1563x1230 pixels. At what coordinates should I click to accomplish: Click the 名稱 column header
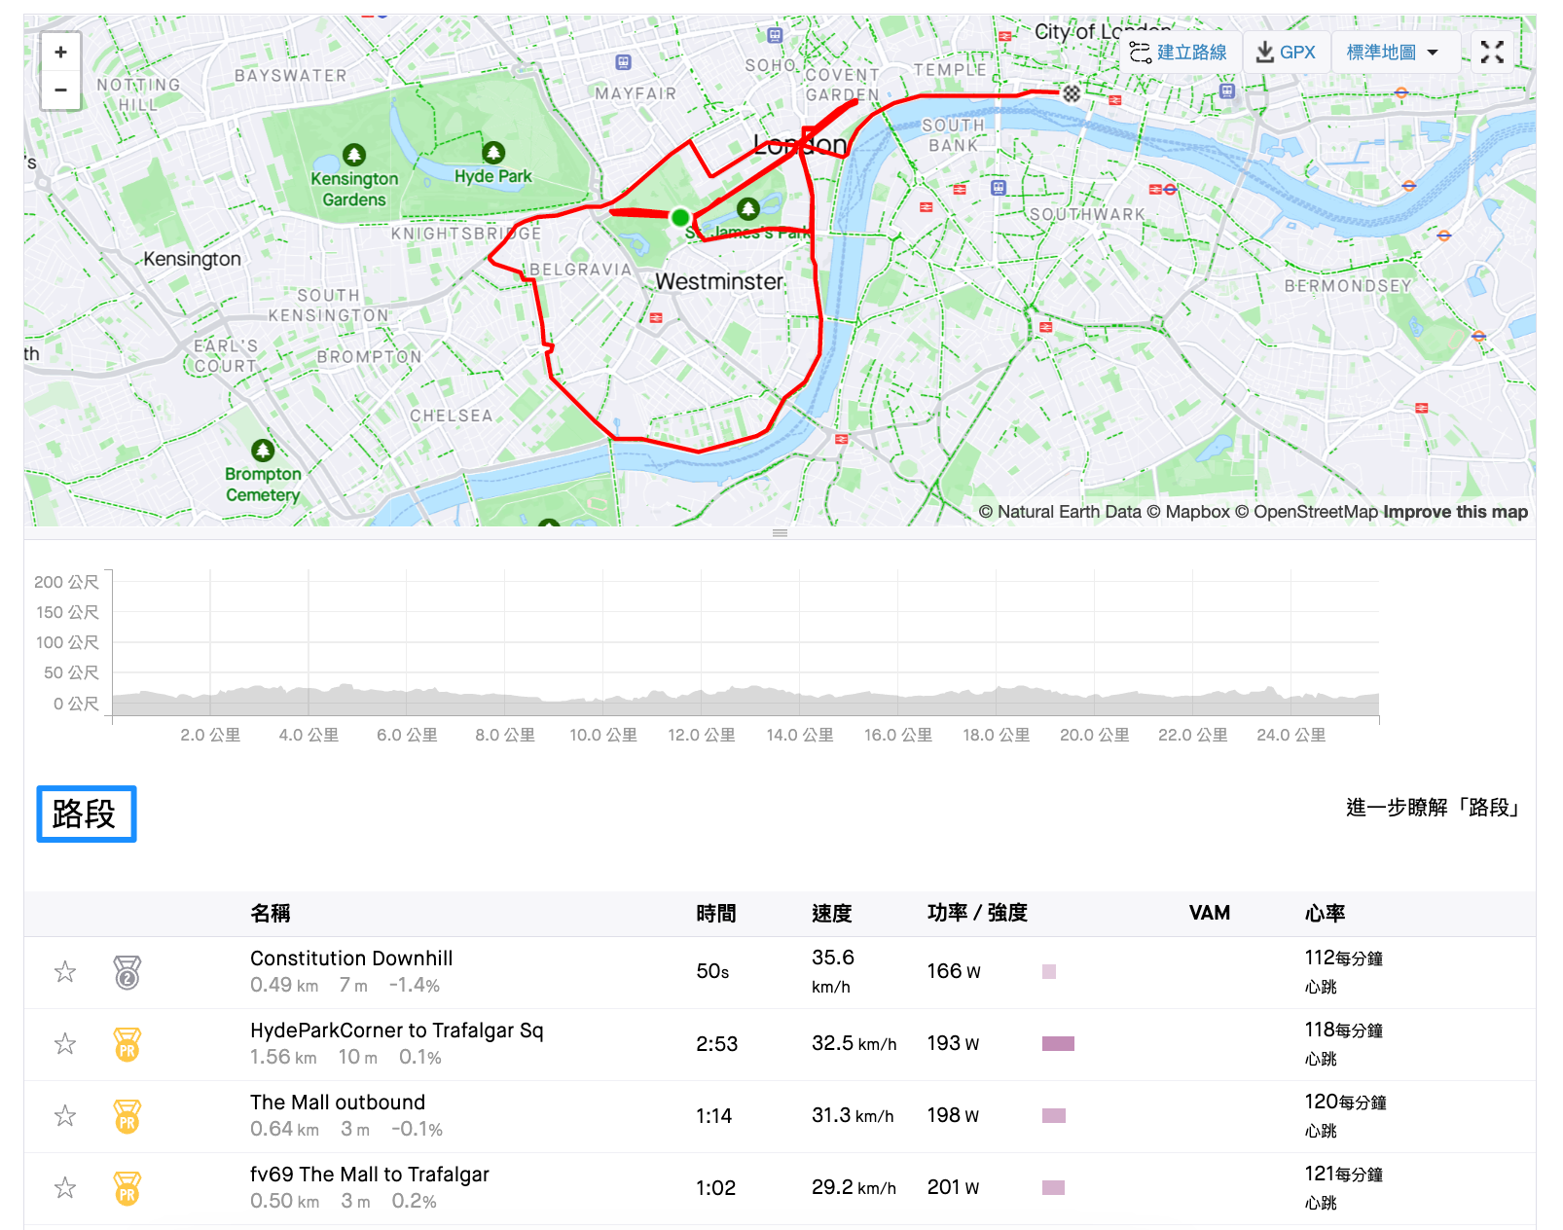pos(271,913)
